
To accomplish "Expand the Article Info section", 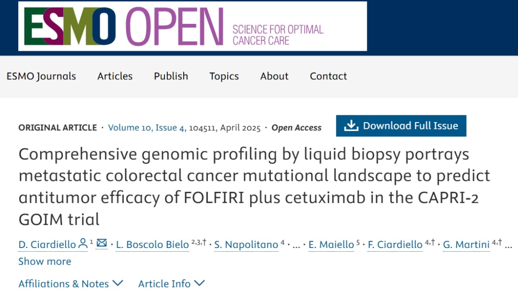I will pyautogui.click(x=171, y=284).
